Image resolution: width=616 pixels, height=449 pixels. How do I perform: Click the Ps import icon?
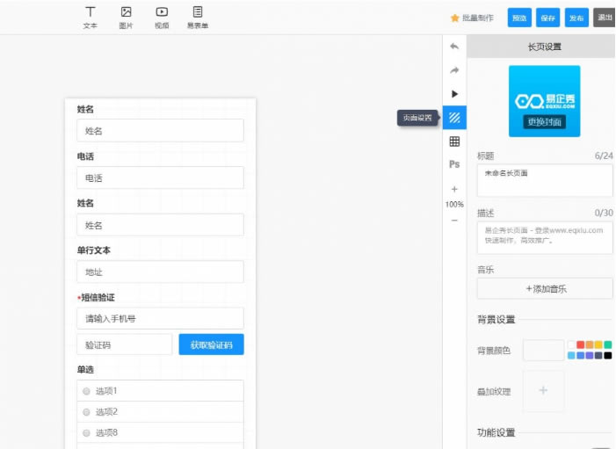click(454, 164)
